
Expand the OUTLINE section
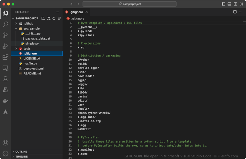click(x=21, y=152)
